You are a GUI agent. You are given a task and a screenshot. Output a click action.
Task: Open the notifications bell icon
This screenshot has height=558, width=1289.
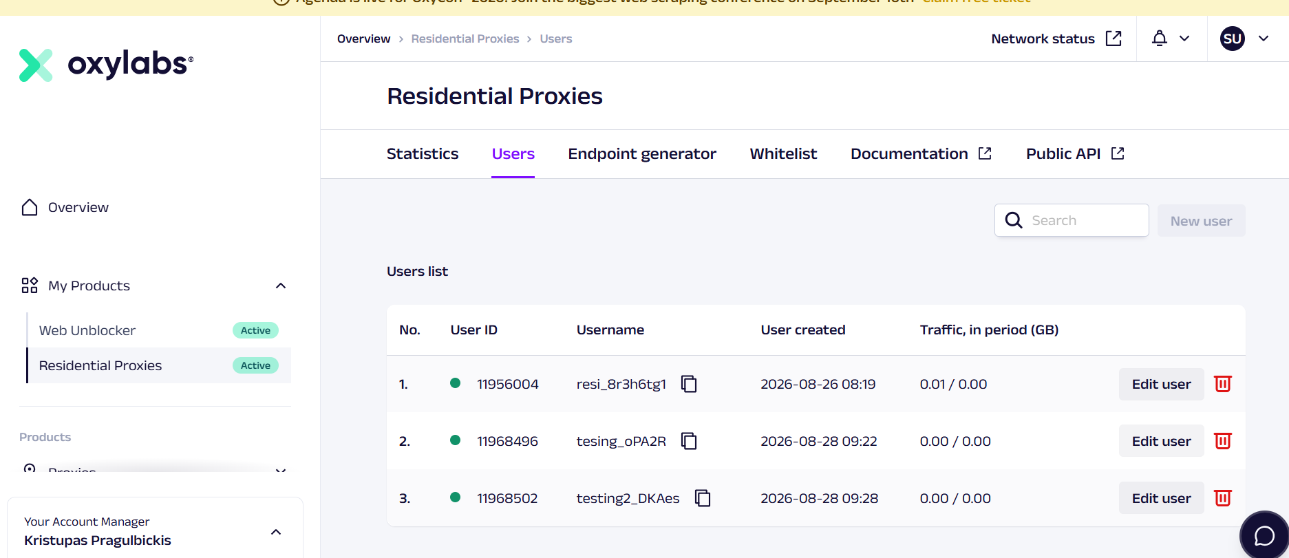point(1160,39)
